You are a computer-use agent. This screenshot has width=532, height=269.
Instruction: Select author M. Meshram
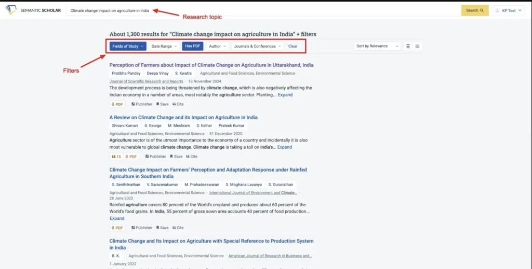click(179, 125)
